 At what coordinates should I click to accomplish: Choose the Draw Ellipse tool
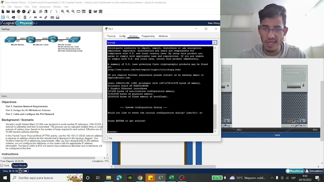point(40,17)
